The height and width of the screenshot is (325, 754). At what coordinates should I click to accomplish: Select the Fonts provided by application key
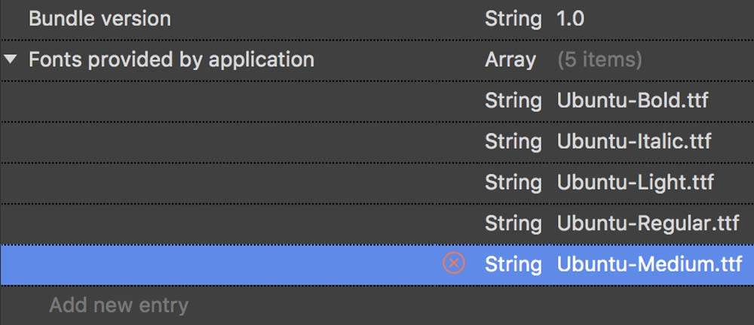coord(171,59)
